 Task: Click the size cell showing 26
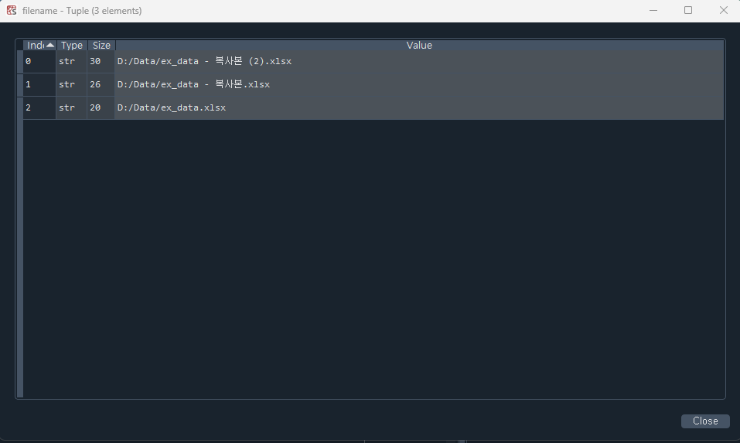[x=101, y=84]
